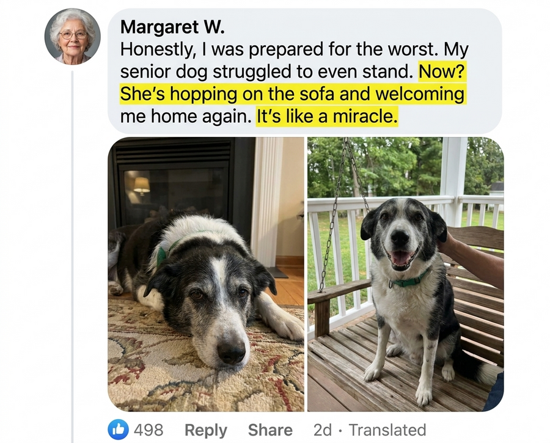This screenshot has width=550, height=443.
Task: Share this comment
Action: pos(270,430)
